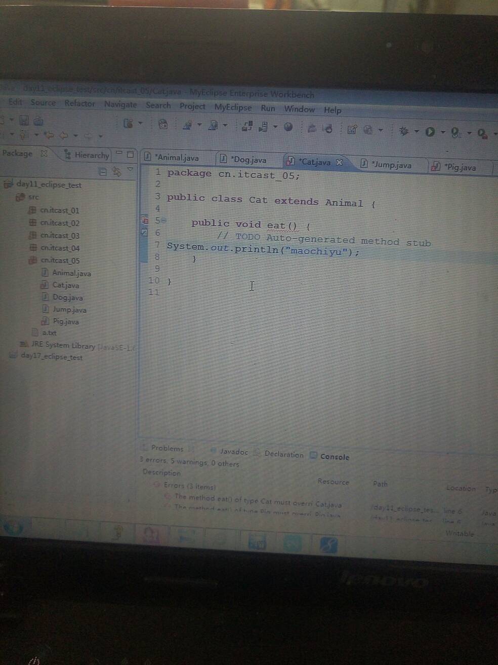The width and height of the screenshot is (498, 665).
Task: Switch to the Hierarchy view tab
Action: click(x=87, y=155)
